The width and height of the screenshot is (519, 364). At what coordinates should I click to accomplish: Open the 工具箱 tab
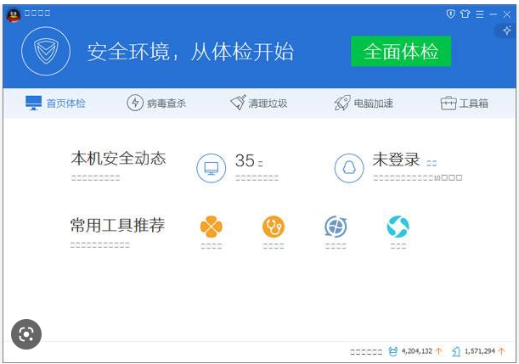(465, 104)
